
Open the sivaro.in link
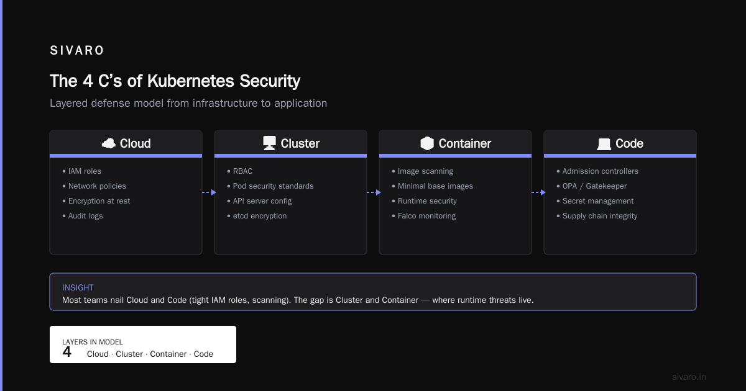(x=689, y=377)
